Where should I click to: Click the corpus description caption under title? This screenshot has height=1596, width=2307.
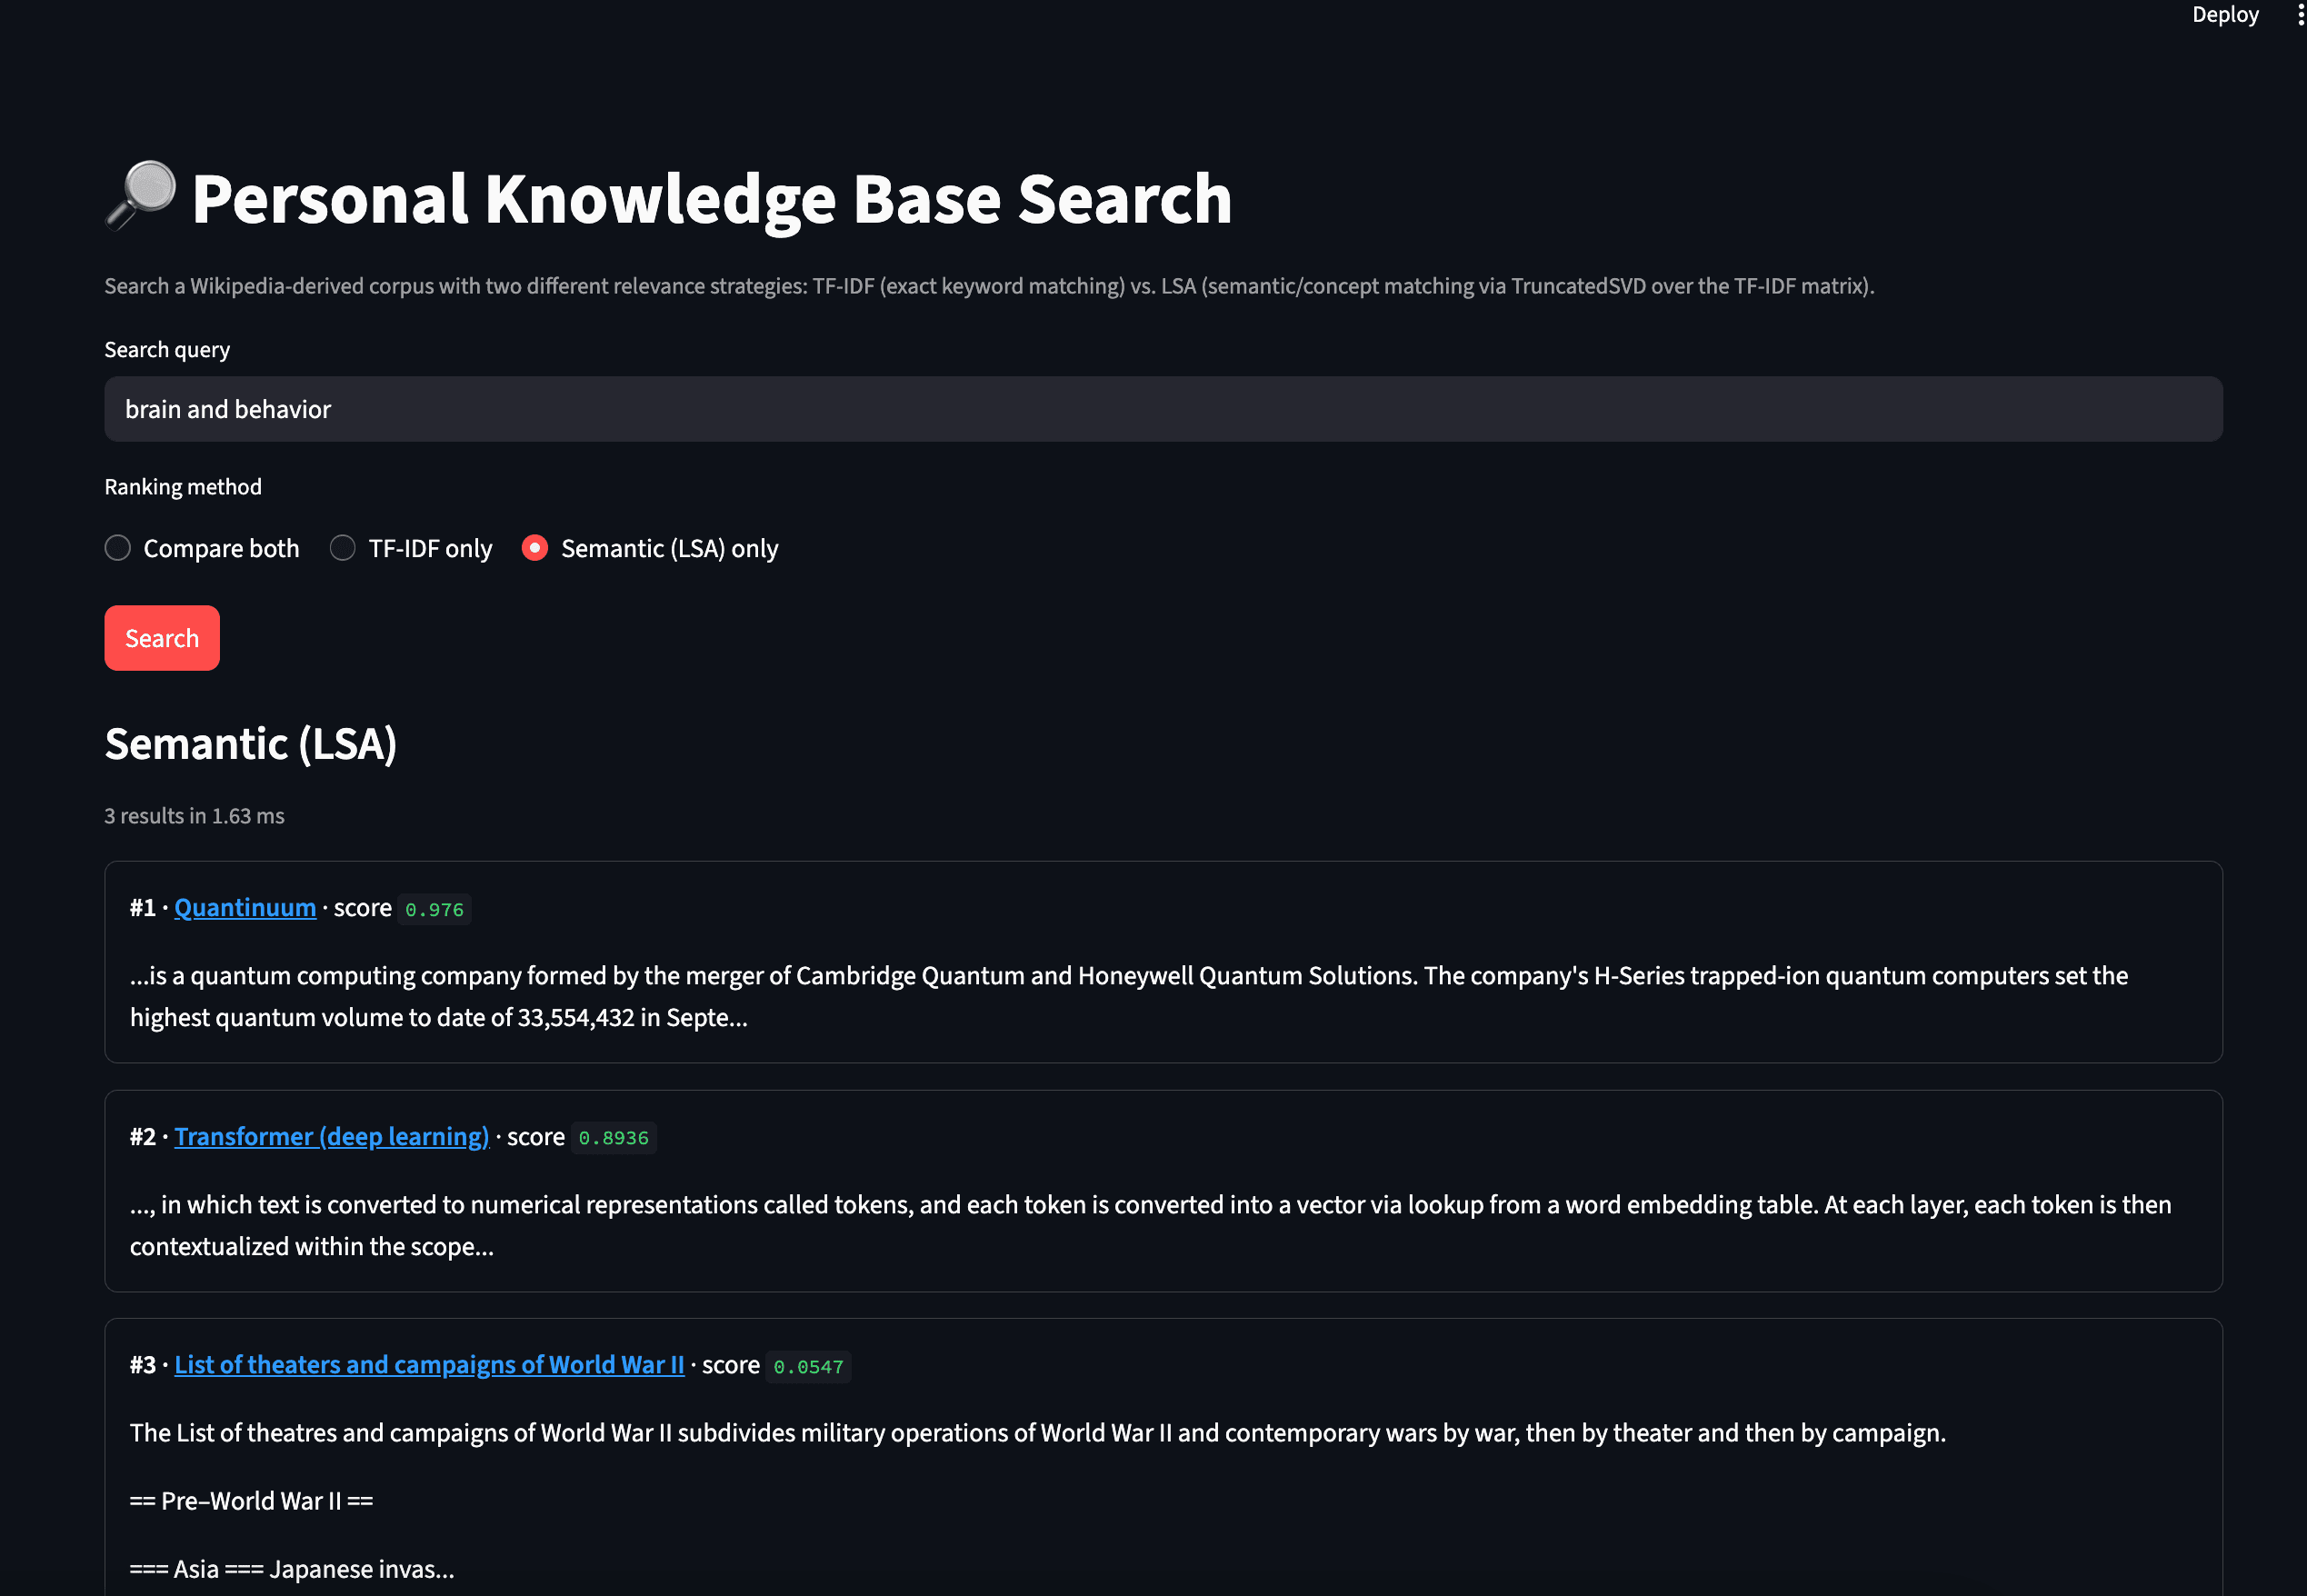click(x=990, y=286)
